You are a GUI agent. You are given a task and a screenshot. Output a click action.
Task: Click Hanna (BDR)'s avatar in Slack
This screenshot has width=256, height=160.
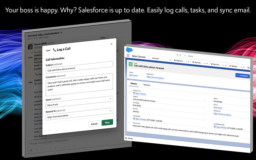click(30, 46)
